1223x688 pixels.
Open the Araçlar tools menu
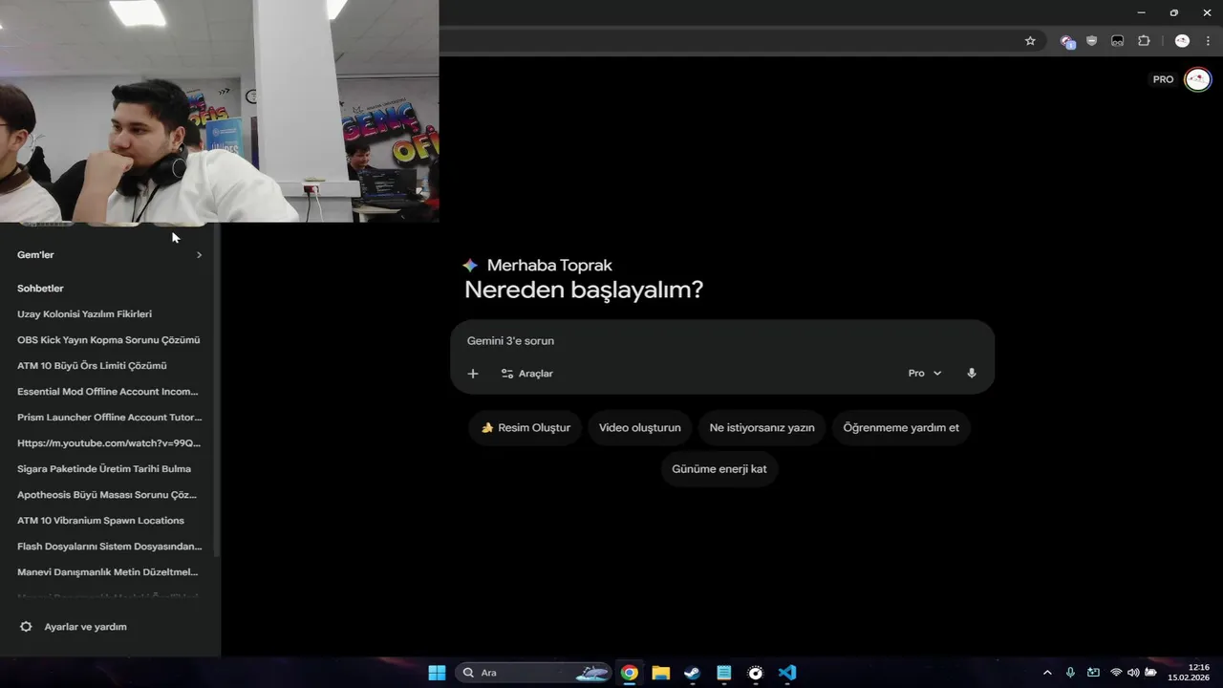click(526, 374)
